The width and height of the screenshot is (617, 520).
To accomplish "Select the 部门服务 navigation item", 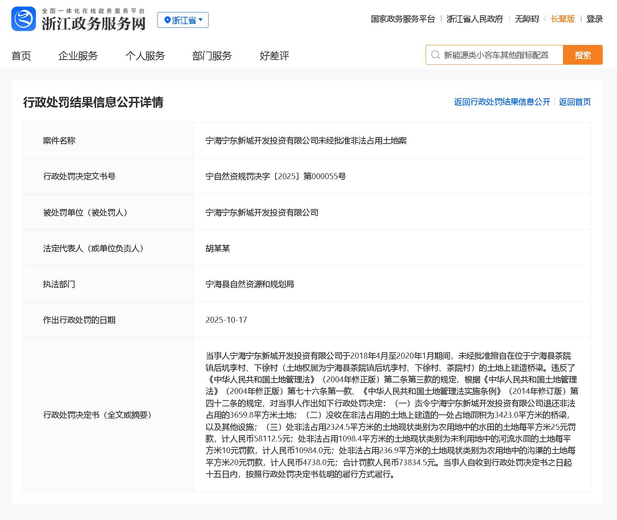I will point(212,56).
